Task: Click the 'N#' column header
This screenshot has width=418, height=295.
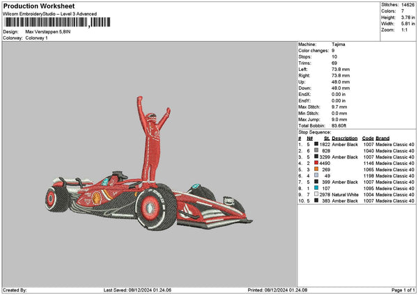Action: point(309,138)
